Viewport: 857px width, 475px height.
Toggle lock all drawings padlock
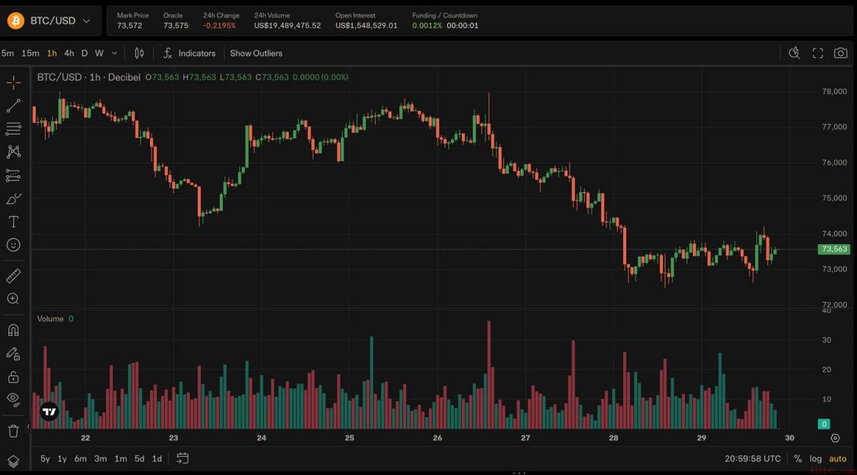click(x=13, y=377)
